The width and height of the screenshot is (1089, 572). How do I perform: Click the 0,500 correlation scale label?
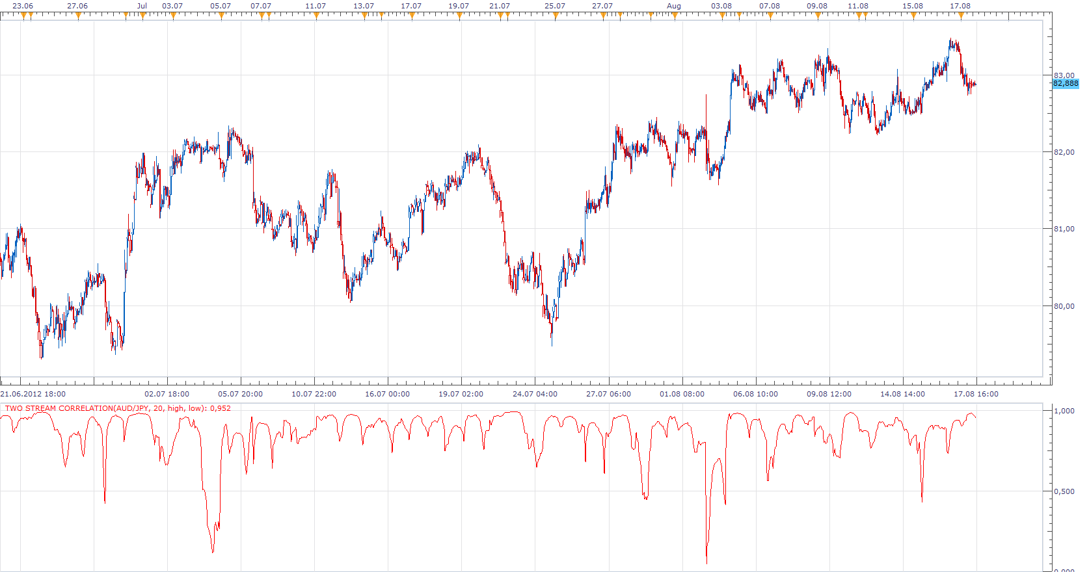pyautogui.click(x=1064, y=491)
